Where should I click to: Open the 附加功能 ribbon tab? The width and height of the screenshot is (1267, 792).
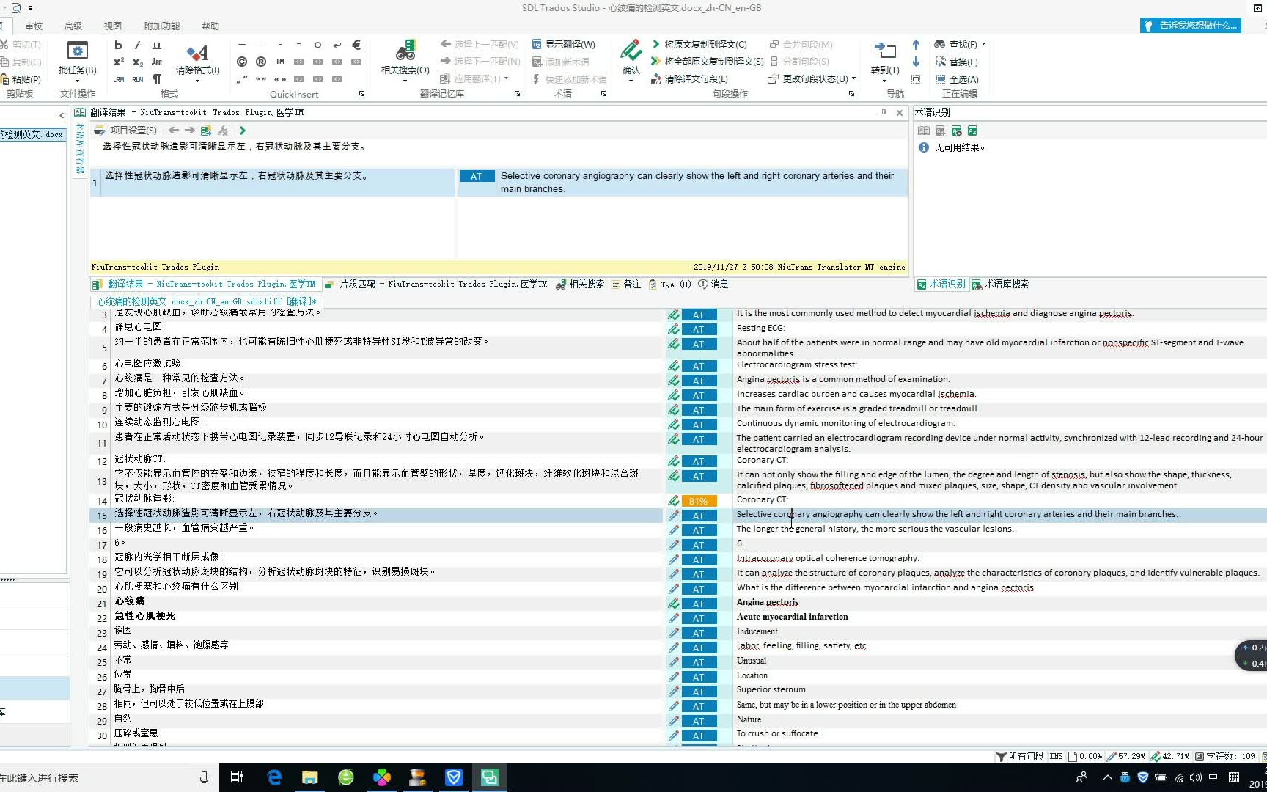pyautogui.click(x=162, y=26)
